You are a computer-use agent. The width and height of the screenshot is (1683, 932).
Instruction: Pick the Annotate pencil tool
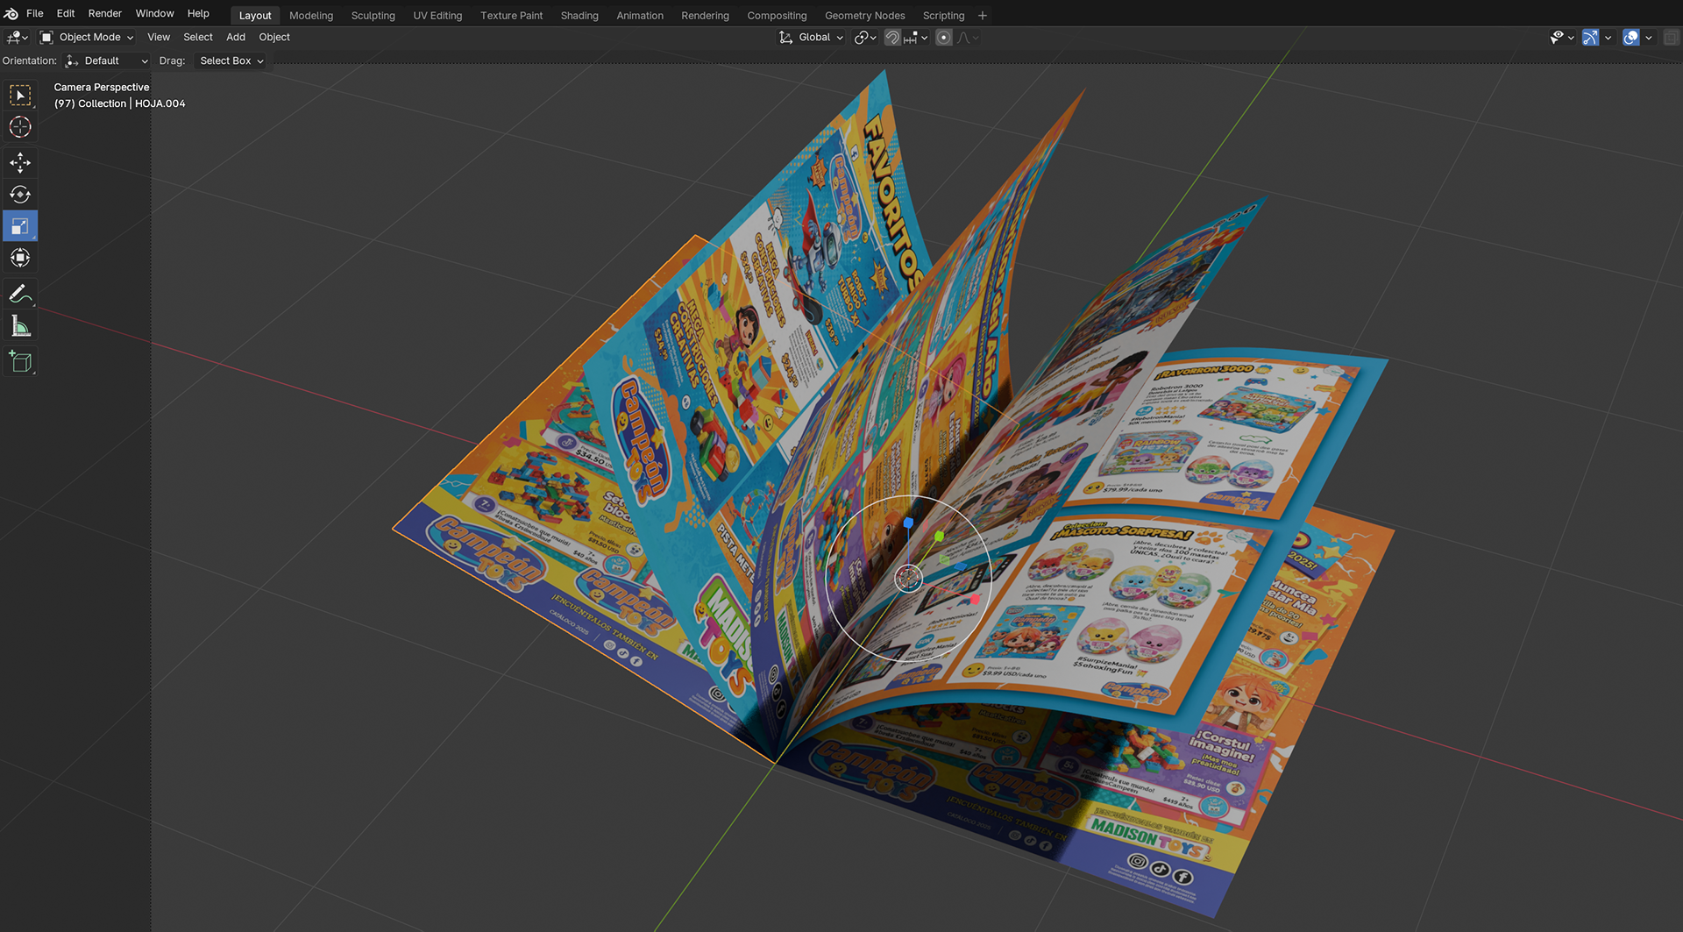20,294
